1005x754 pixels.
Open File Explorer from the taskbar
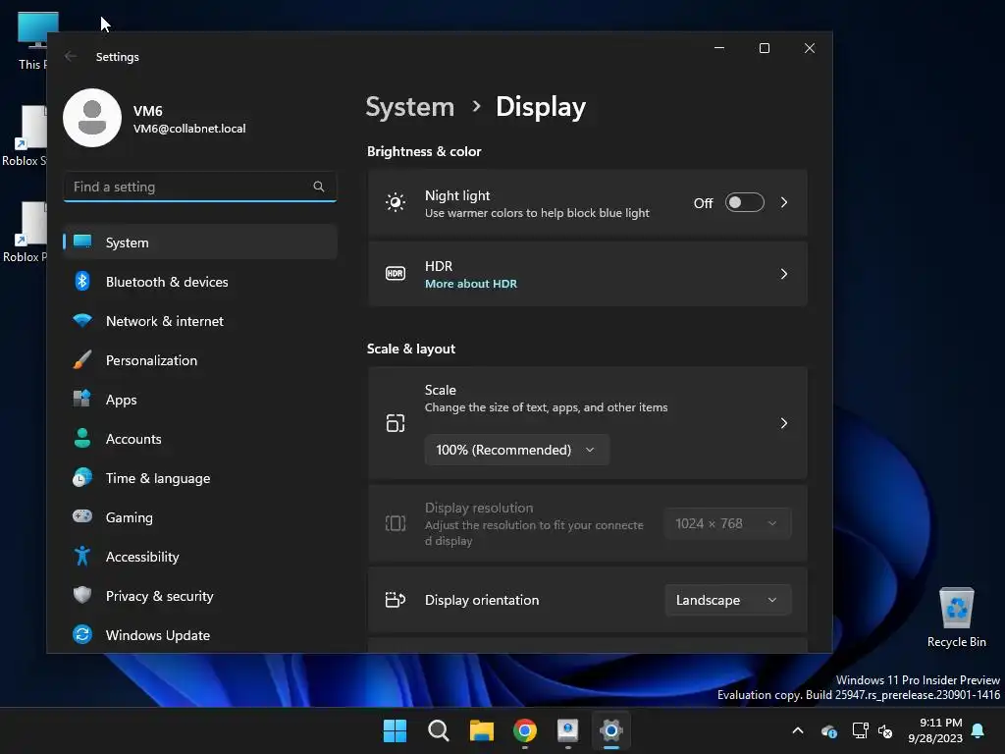coord(481,730)
